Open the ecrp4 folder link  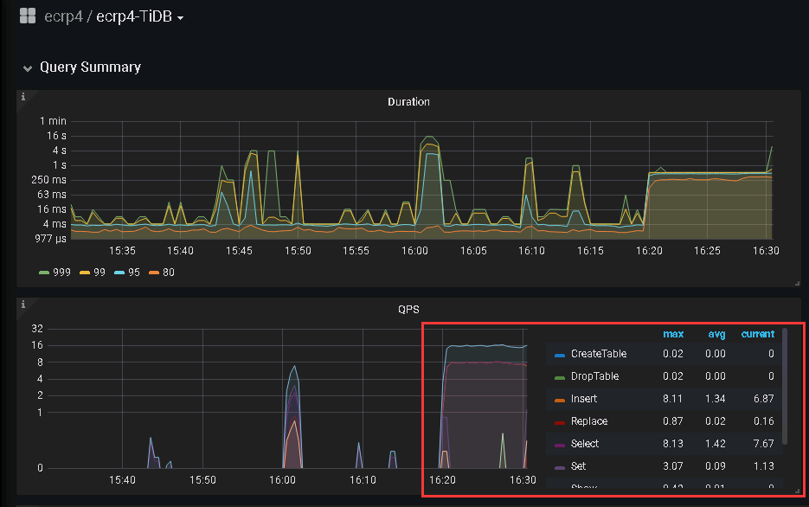coord(63,17)
